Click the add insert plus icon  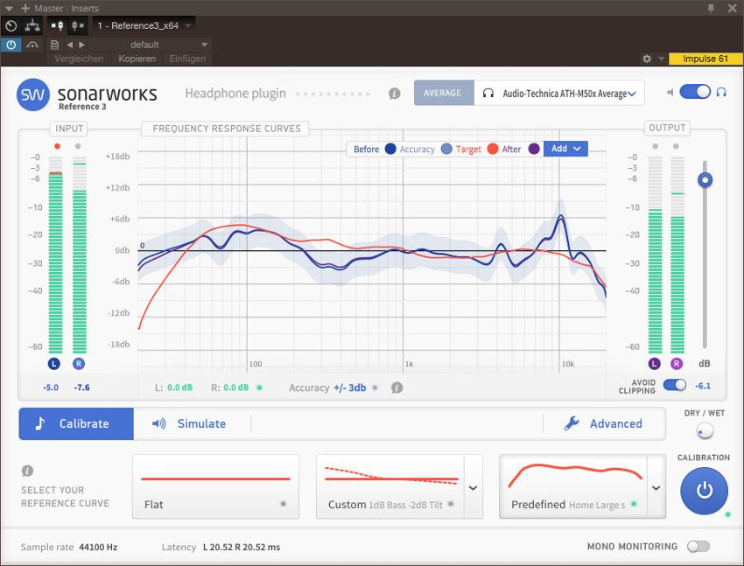tap(25, 8)
